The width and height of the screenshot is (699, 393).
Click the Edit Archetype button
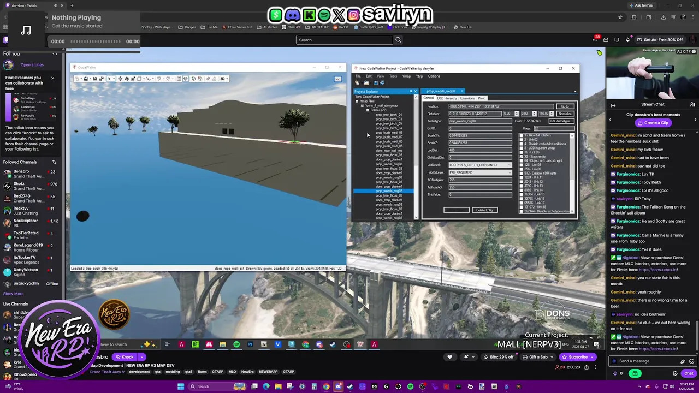(561, 121)
